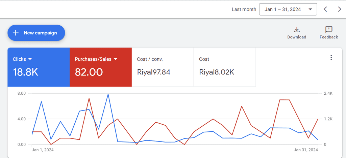The width and height of the screenshot is (346, 158).
Task: Click the Jan 1, 2024 axis label
Action: click(x=43, y=150)
